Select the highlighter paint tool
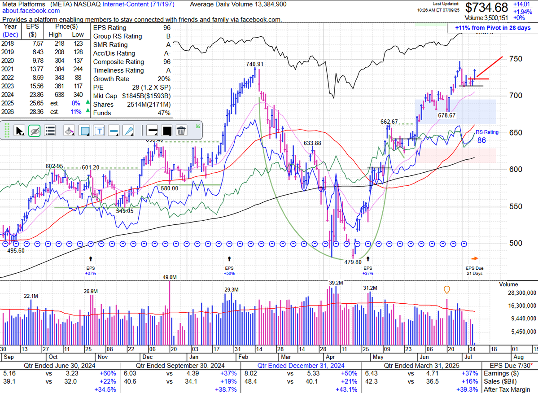The height and width of the screenshot is (393, 538). pos(69,131)
